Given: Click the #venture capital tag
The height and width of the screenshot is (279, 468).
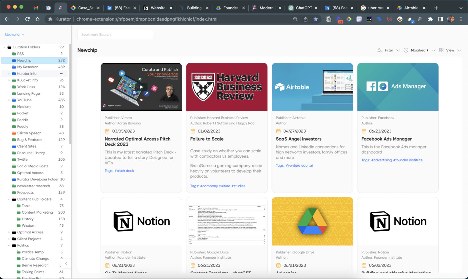Looking at the screenshot, I should click(x=299, y=166).
